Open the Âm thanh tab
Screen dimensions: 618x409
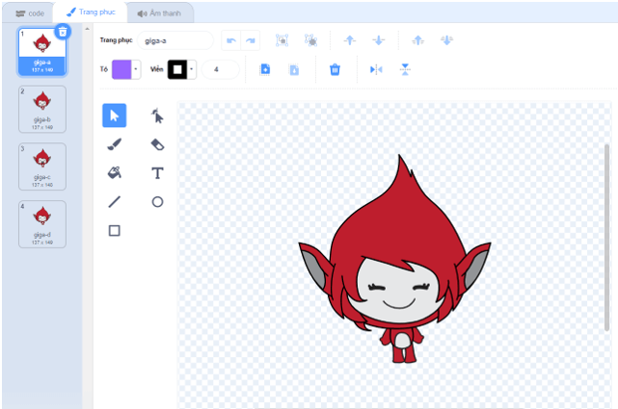pos(159,13)
